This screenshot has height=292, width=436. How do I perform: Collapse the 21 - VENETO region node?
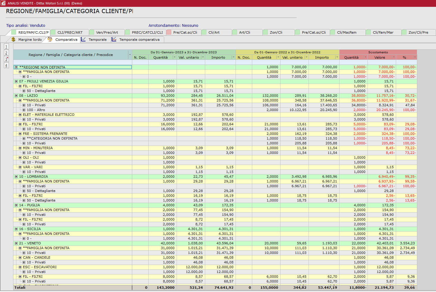[16, 243]
